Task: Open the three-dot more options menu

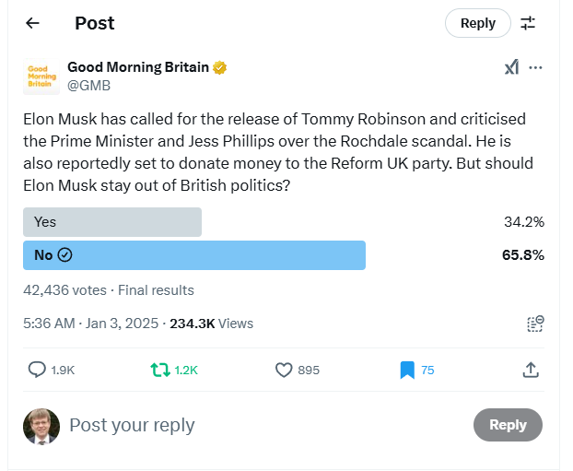Action: click(536, 67)
